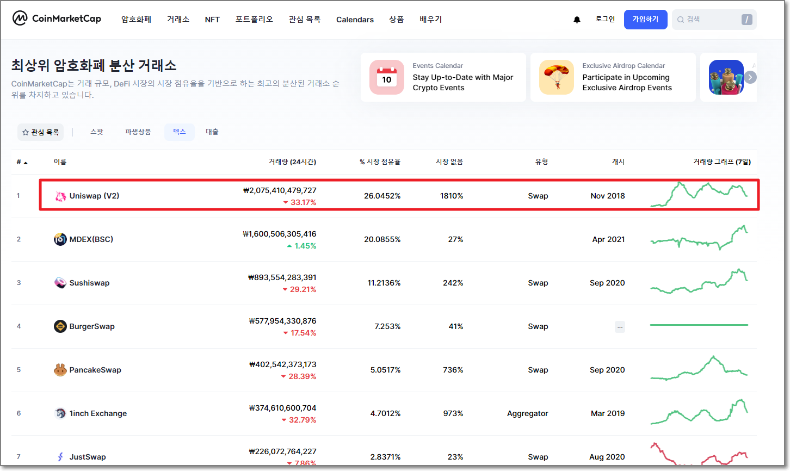This screenshot has height=471, width=790.
Task: Click the Airdrop parachute icon
Action: [x=557, y=77]
